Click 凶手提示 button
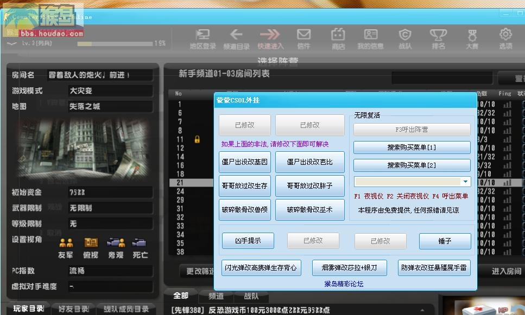This screenshot has width=525, height=315. pyautogui.click(x=248, y=241)
